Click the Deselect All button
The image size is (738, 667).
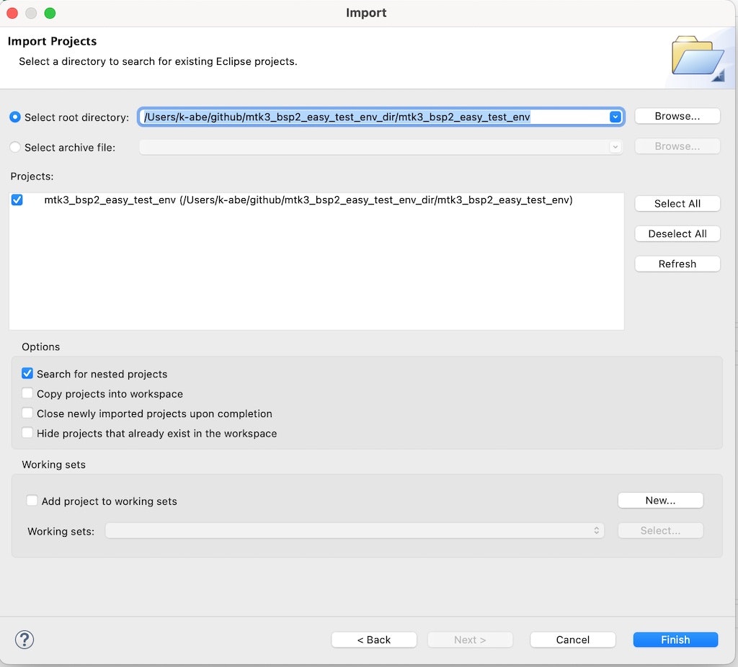(x=676, y=233)
